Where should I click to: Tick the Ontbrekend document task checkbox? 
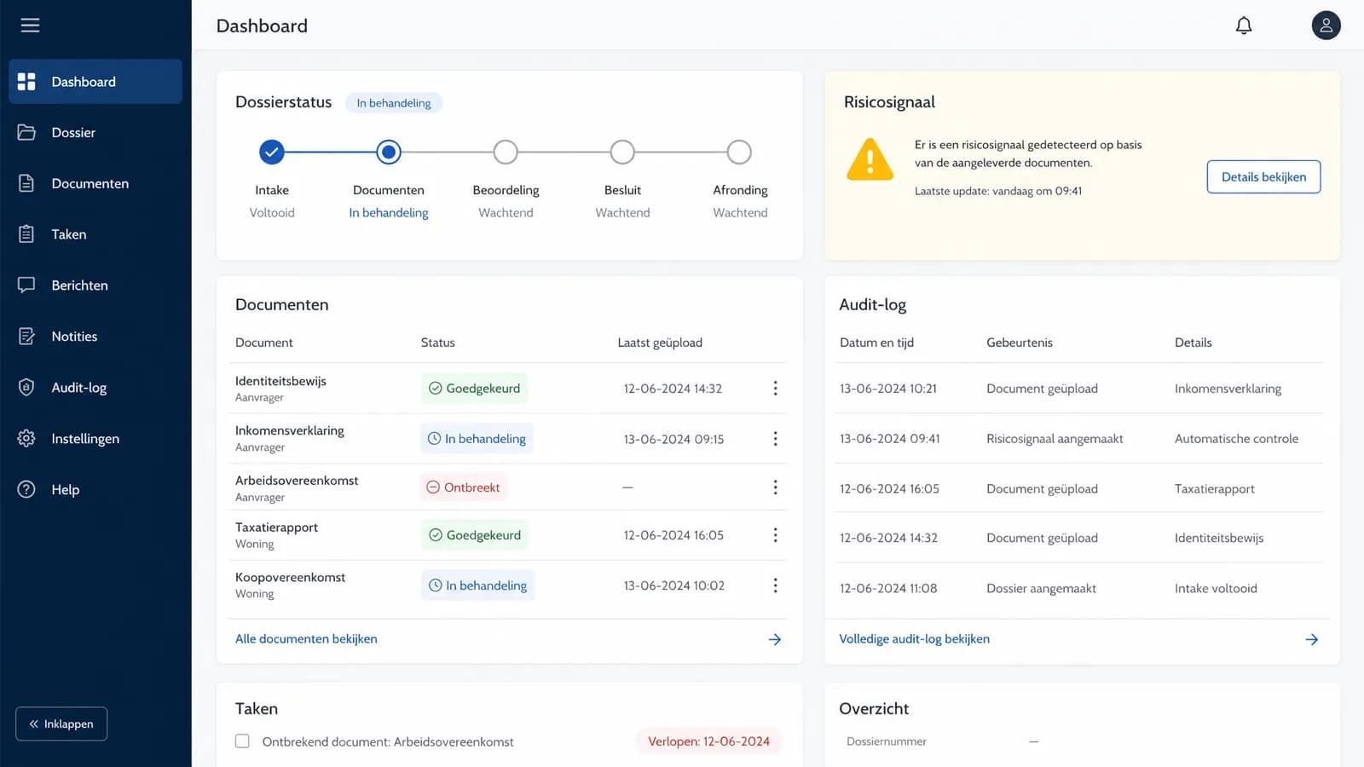242,741
